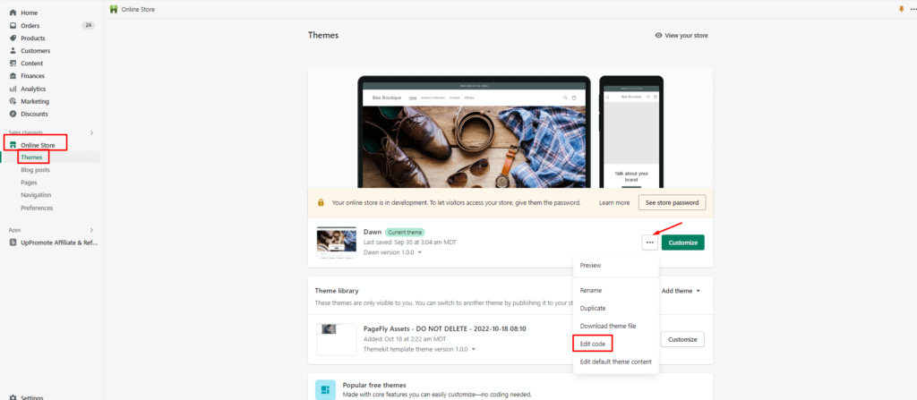Click the Theme library heading

[337, 291]
